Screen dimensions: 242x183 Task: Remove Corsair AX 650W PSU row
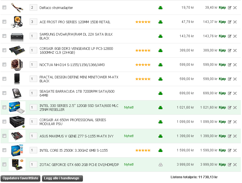click(235, 122)
